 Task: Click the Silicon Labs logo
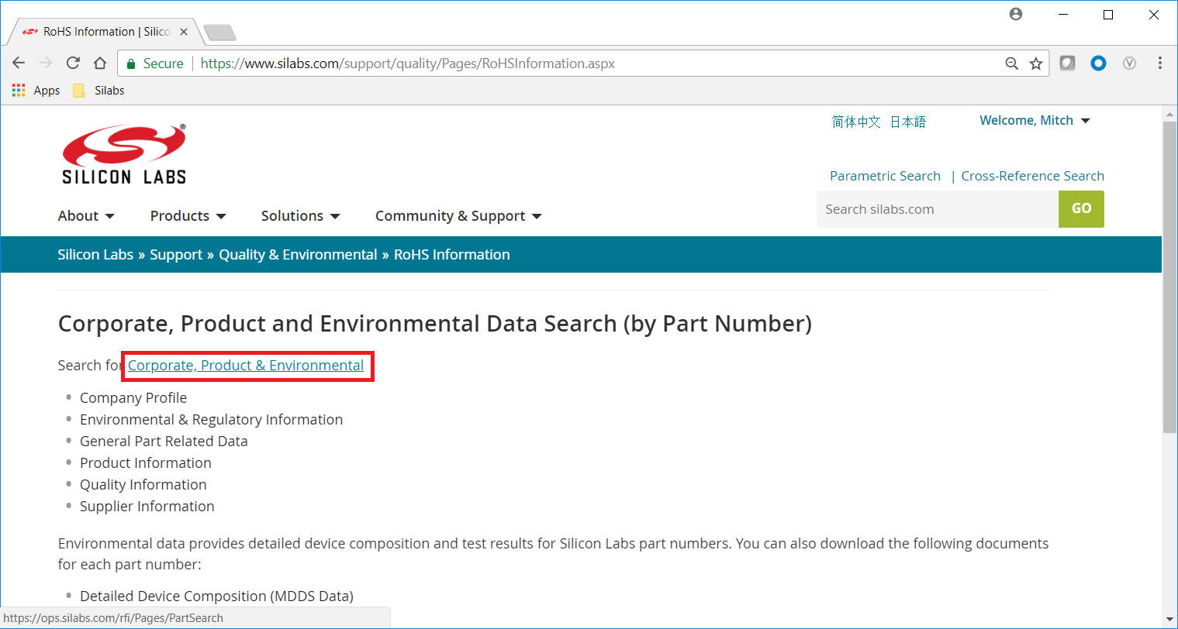(123, 152)
